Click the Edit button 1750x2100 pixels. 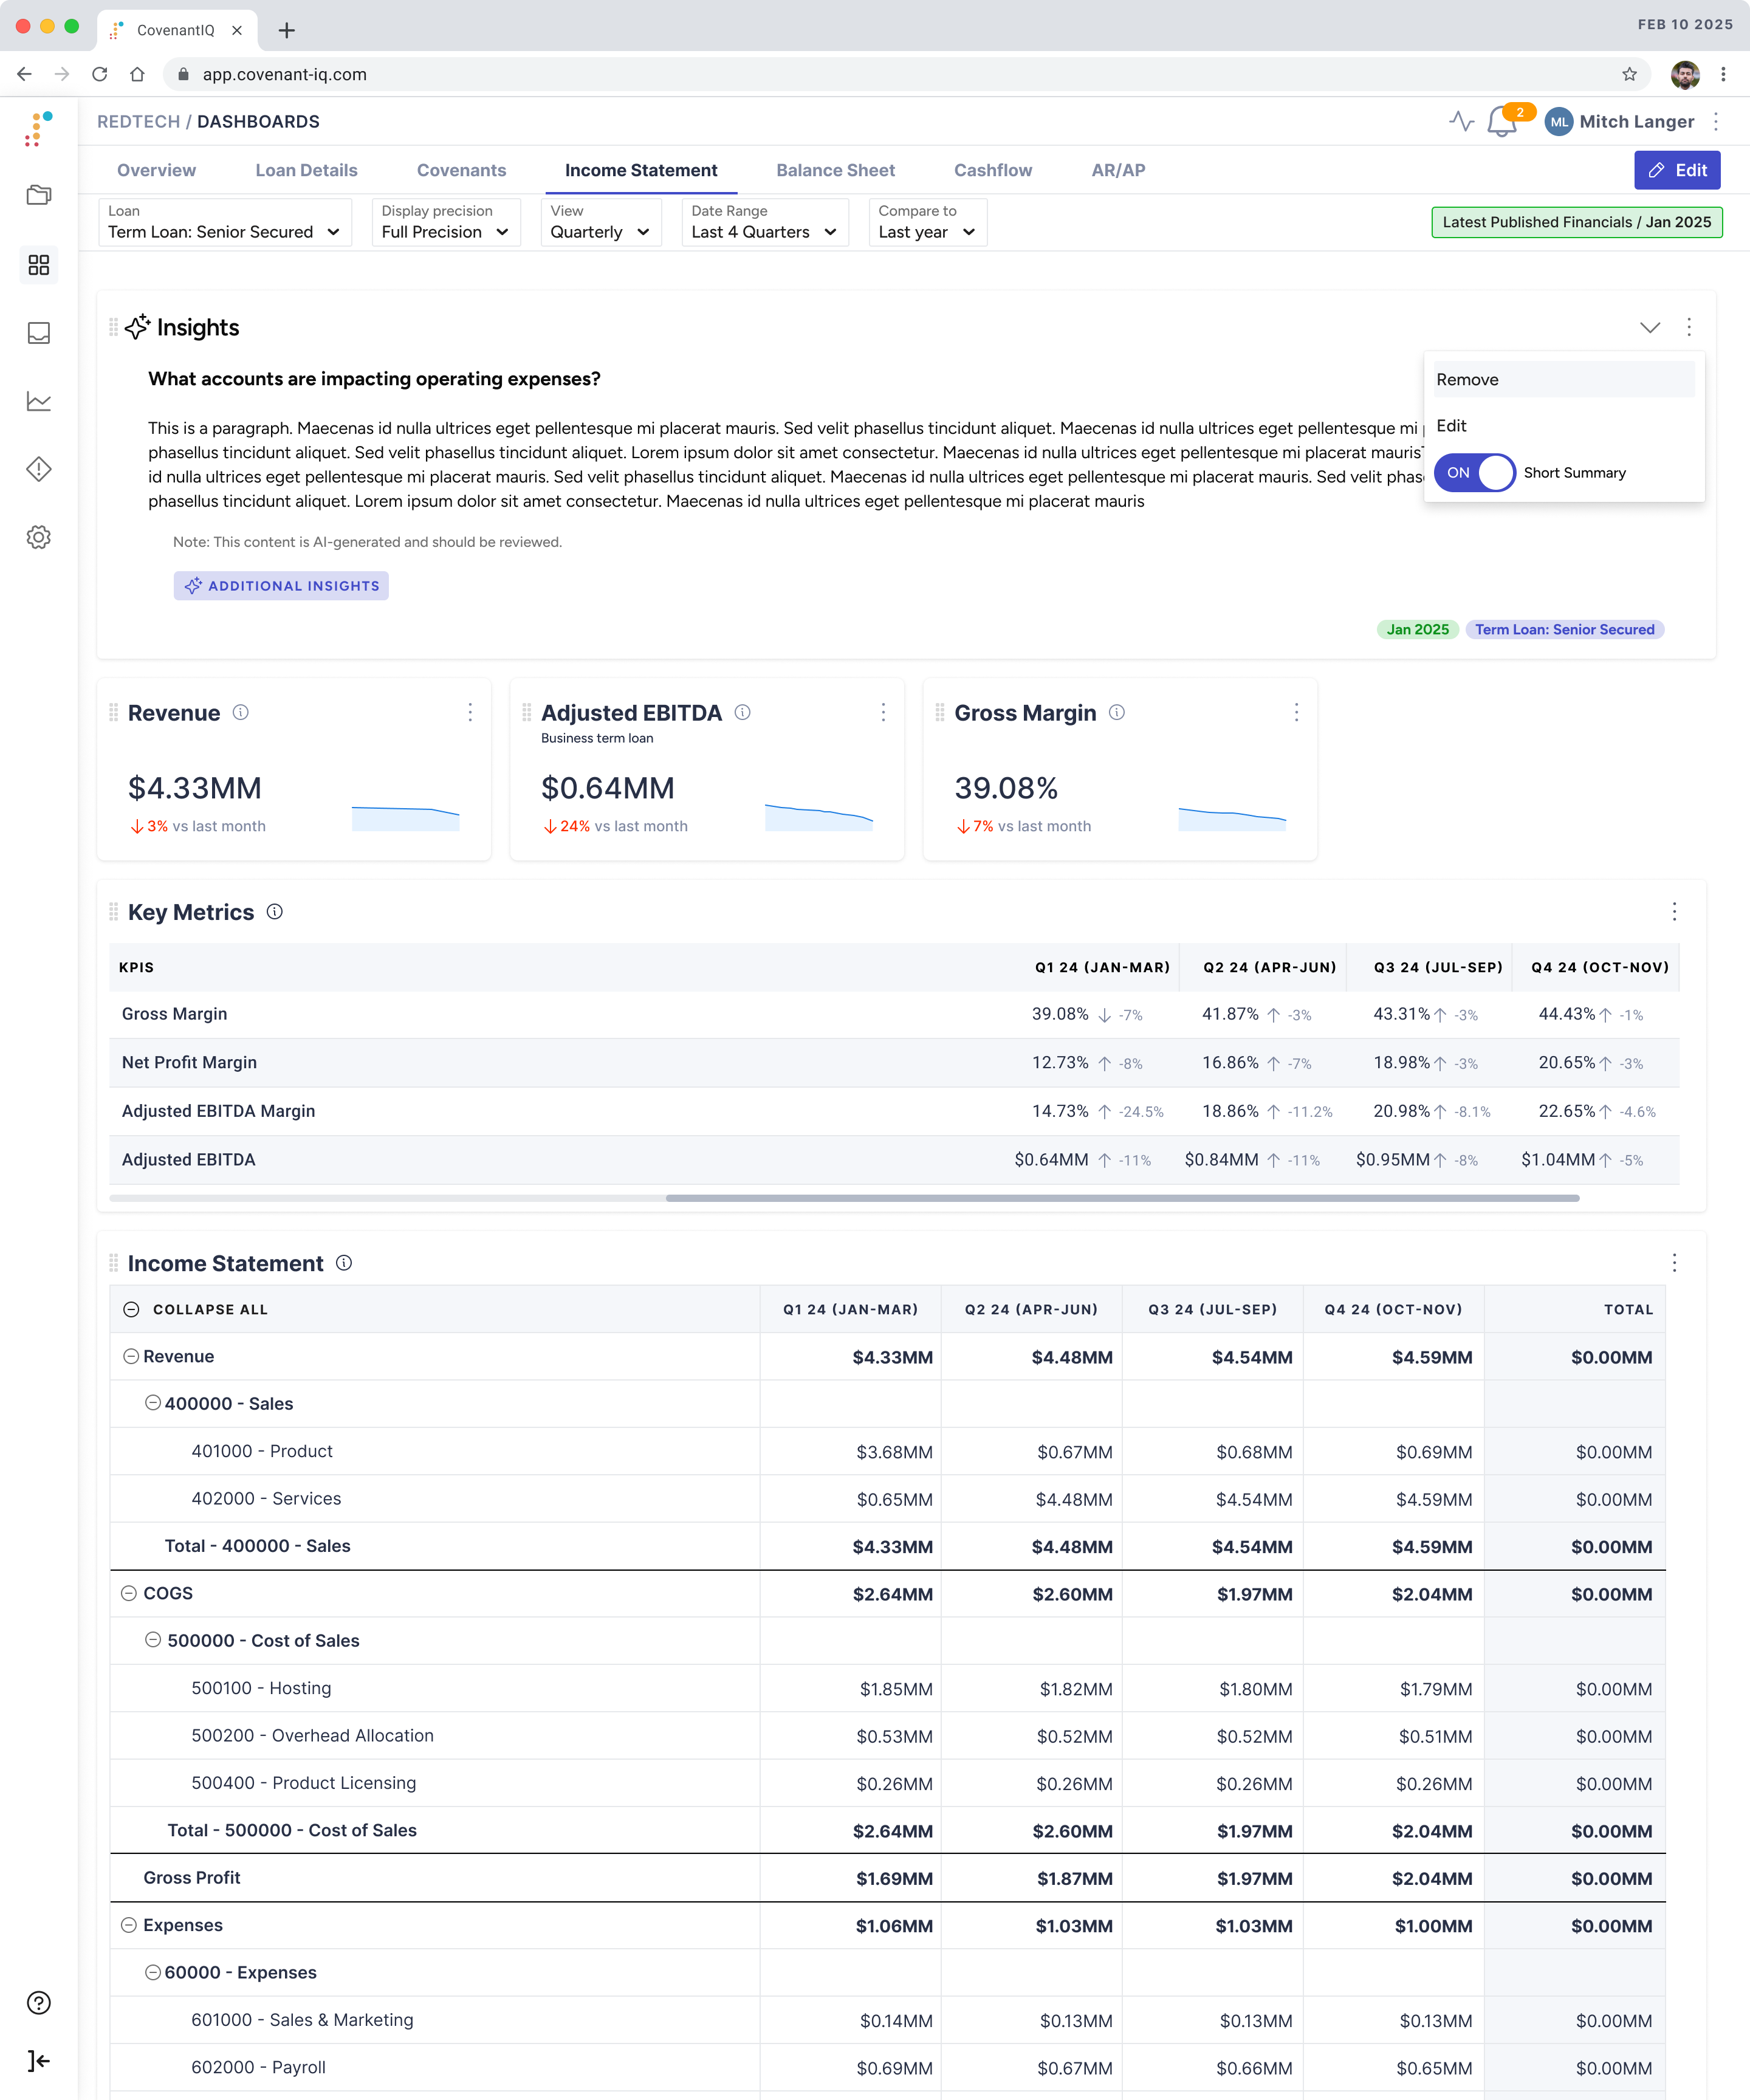click(x=1677, y=170)
